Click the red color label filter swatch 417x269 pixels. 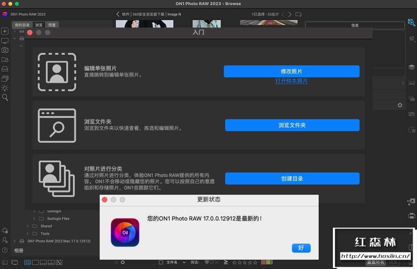coord(263,262)
